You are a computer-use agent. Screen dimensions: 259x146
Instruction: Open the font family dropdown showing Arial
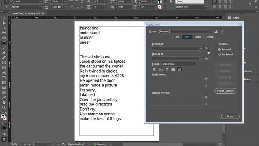click(41, 2)
